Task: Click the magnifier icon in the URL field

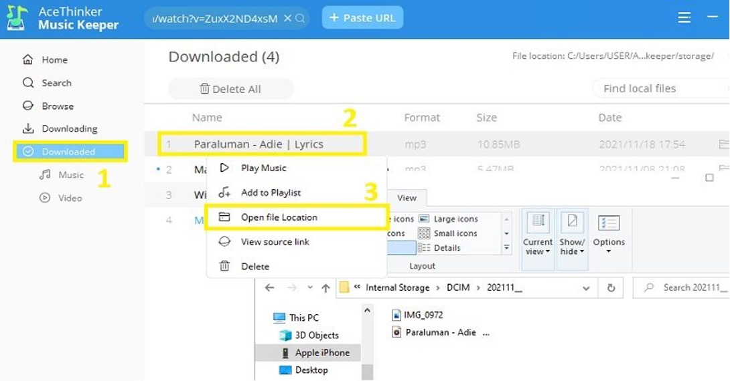Action: pyautogui.click(x=300, y=18)
